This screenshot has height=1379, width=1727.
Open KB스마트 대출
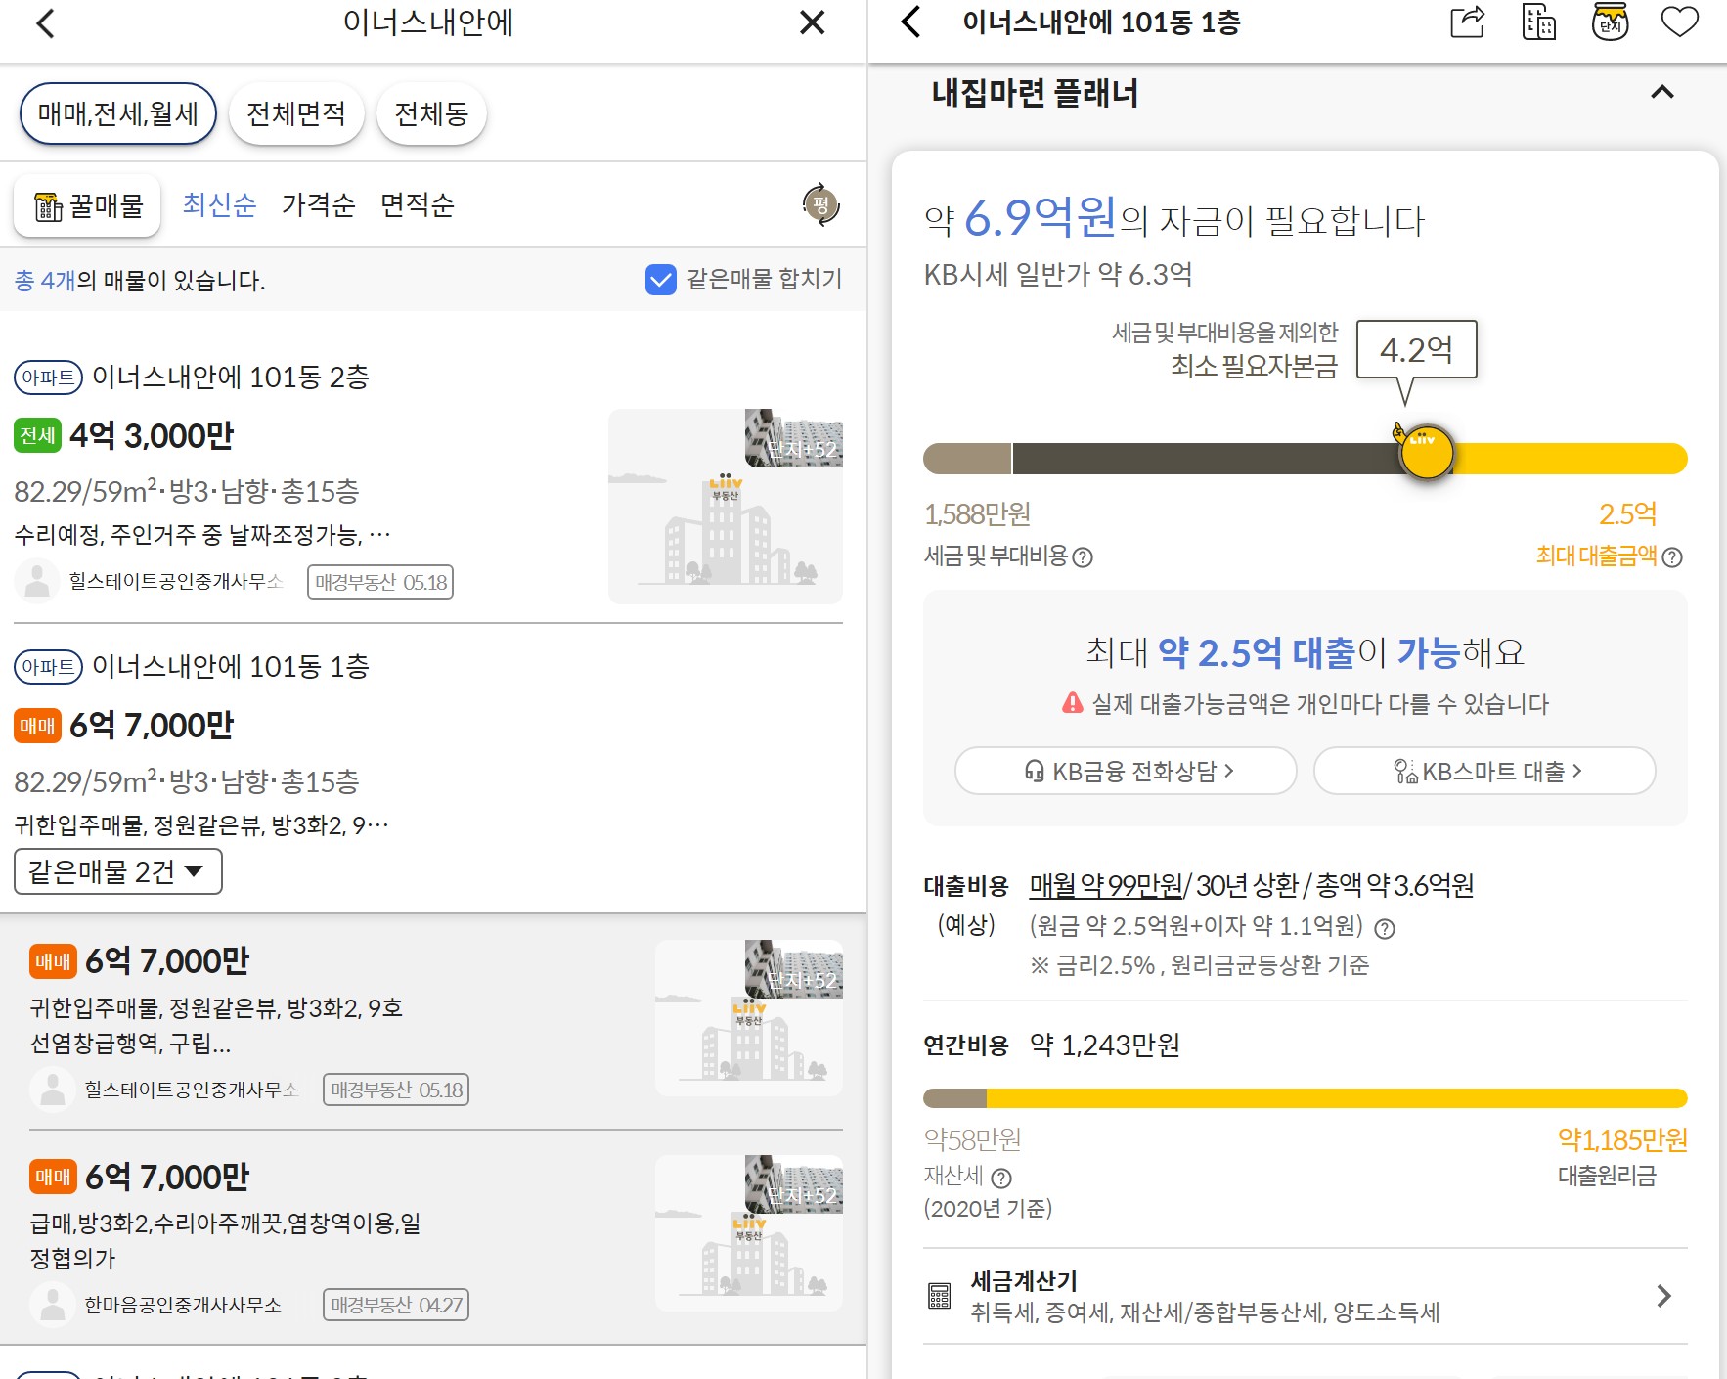click(1484, 771)
